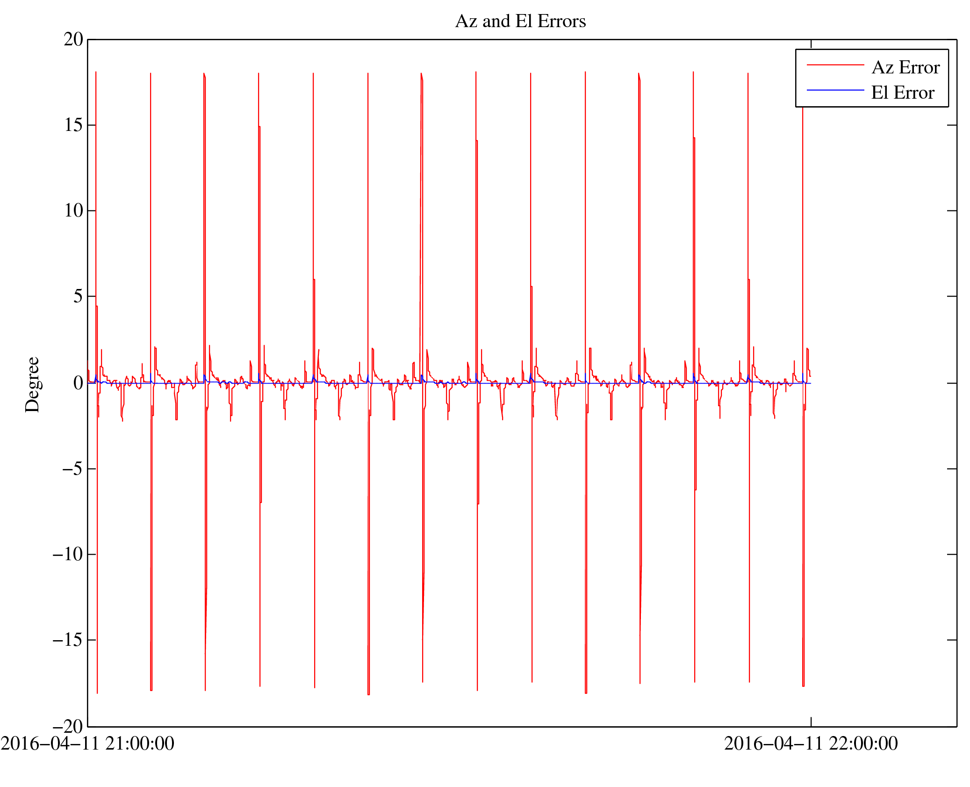Screen dimensions: 970x787
Task: Click the 'Degree' y-axis label
Action: [33, 384]
